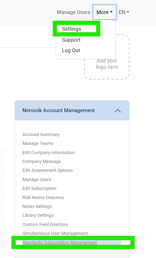
Task: Open the Risk Matrix Directory
Action: pos(43,197)
